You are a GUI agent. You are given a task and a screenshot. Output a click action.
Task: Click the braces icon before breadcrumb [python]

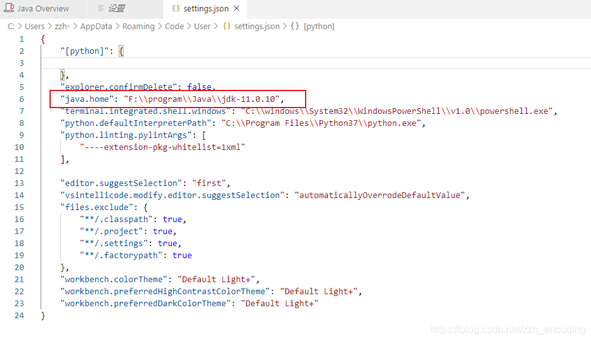point(295,27)
